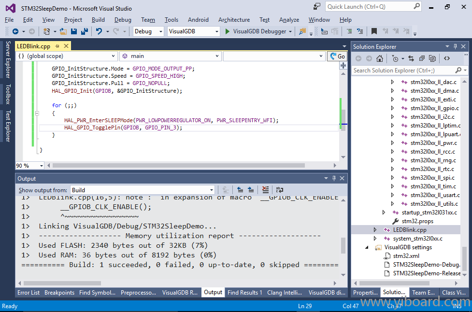Open the Analyze menu

289,20
